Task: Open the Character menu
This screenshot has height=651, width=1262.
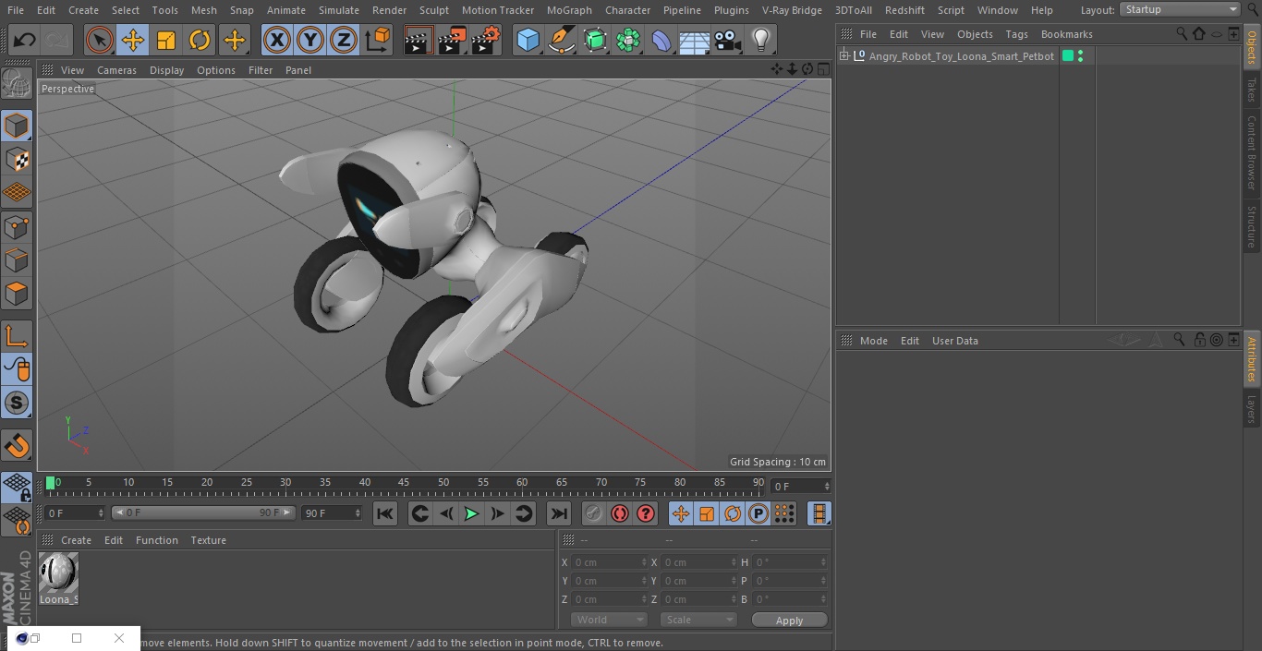Action: 628,10
